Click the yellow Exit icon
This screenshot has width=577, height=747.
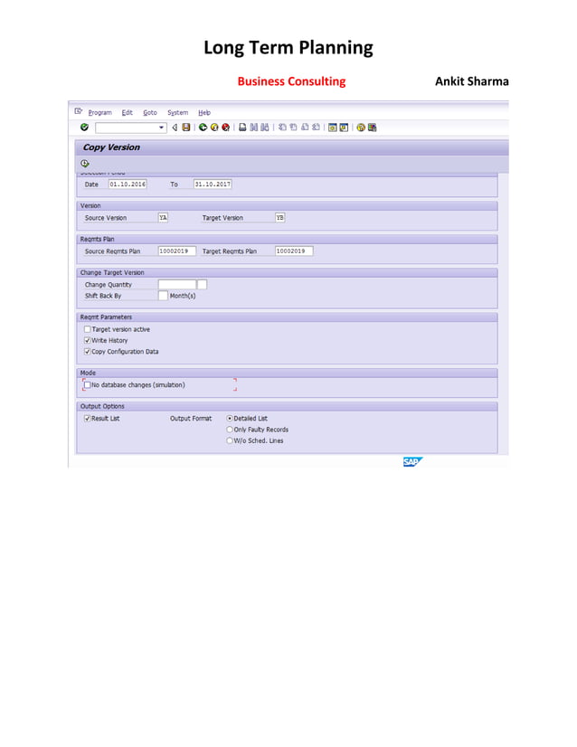pos(214,128)
